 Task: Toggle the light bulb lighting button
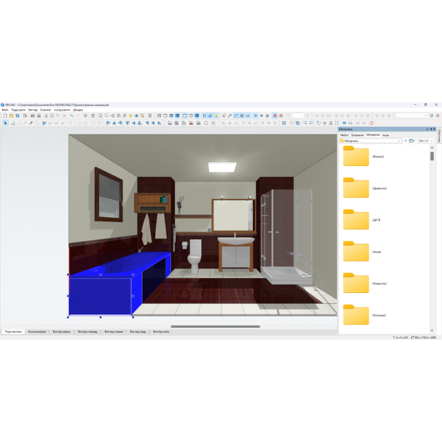[x=217, y=116]
